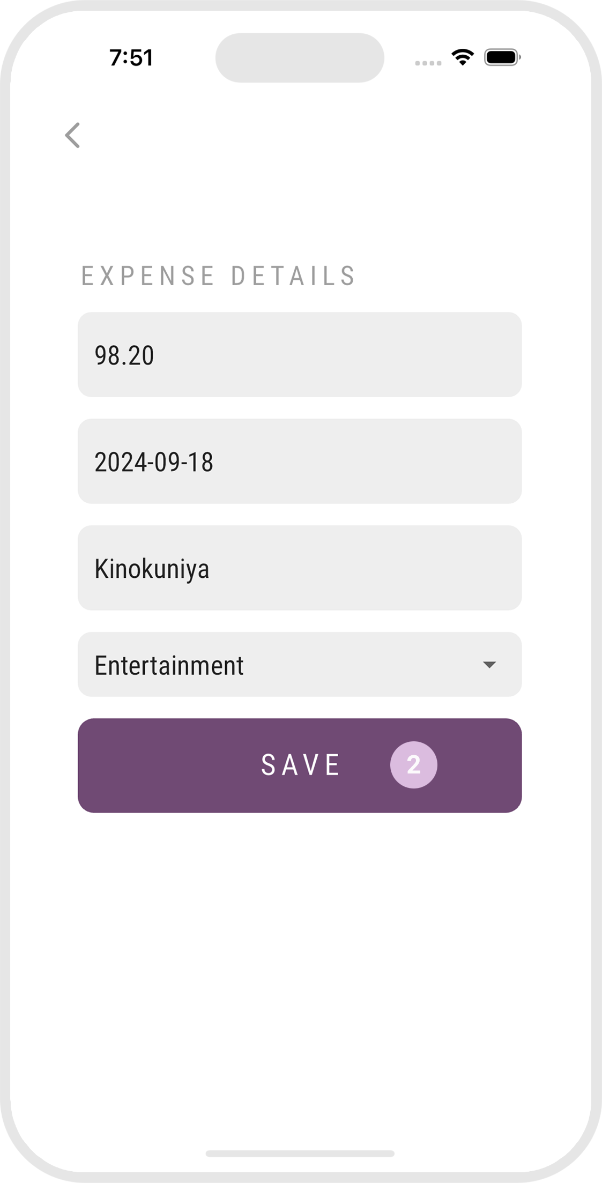The width and height of the screenshot is (602, 1183).
Task: Click the Expense Details heading
Action: [x=218, y=276]
